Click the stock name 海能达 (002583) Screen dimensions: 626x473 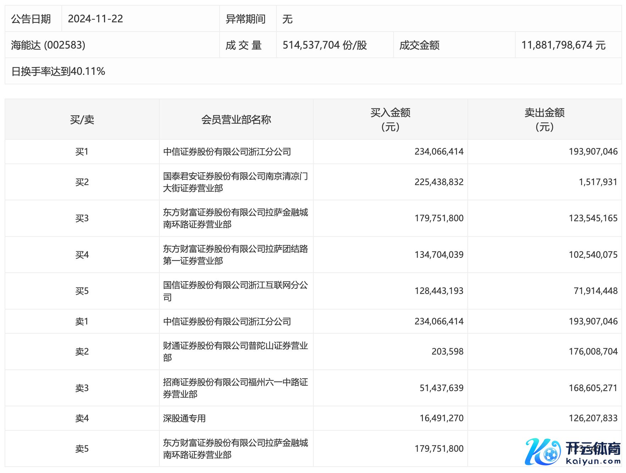coord(48,45)
